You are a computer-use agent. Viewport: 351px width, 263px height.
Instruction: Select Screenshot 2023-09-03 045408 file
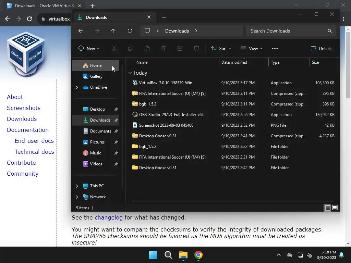[x=233, y=125]
